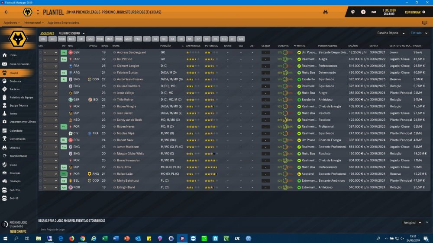The image size is (433, 243).
Task: Toggle the PLC position filter
Action: (x=138, y=39)
